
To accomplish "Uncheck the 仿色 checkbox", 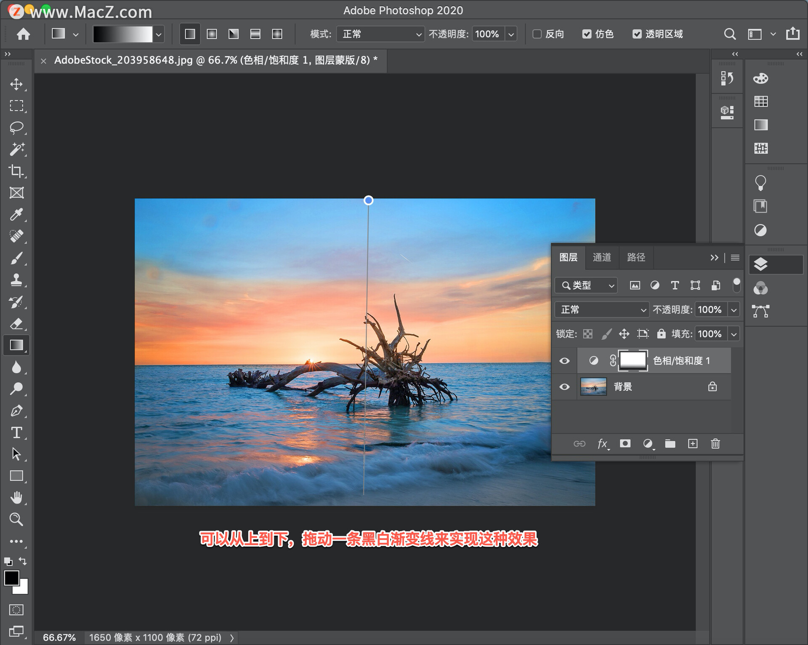I will (587, 34).
